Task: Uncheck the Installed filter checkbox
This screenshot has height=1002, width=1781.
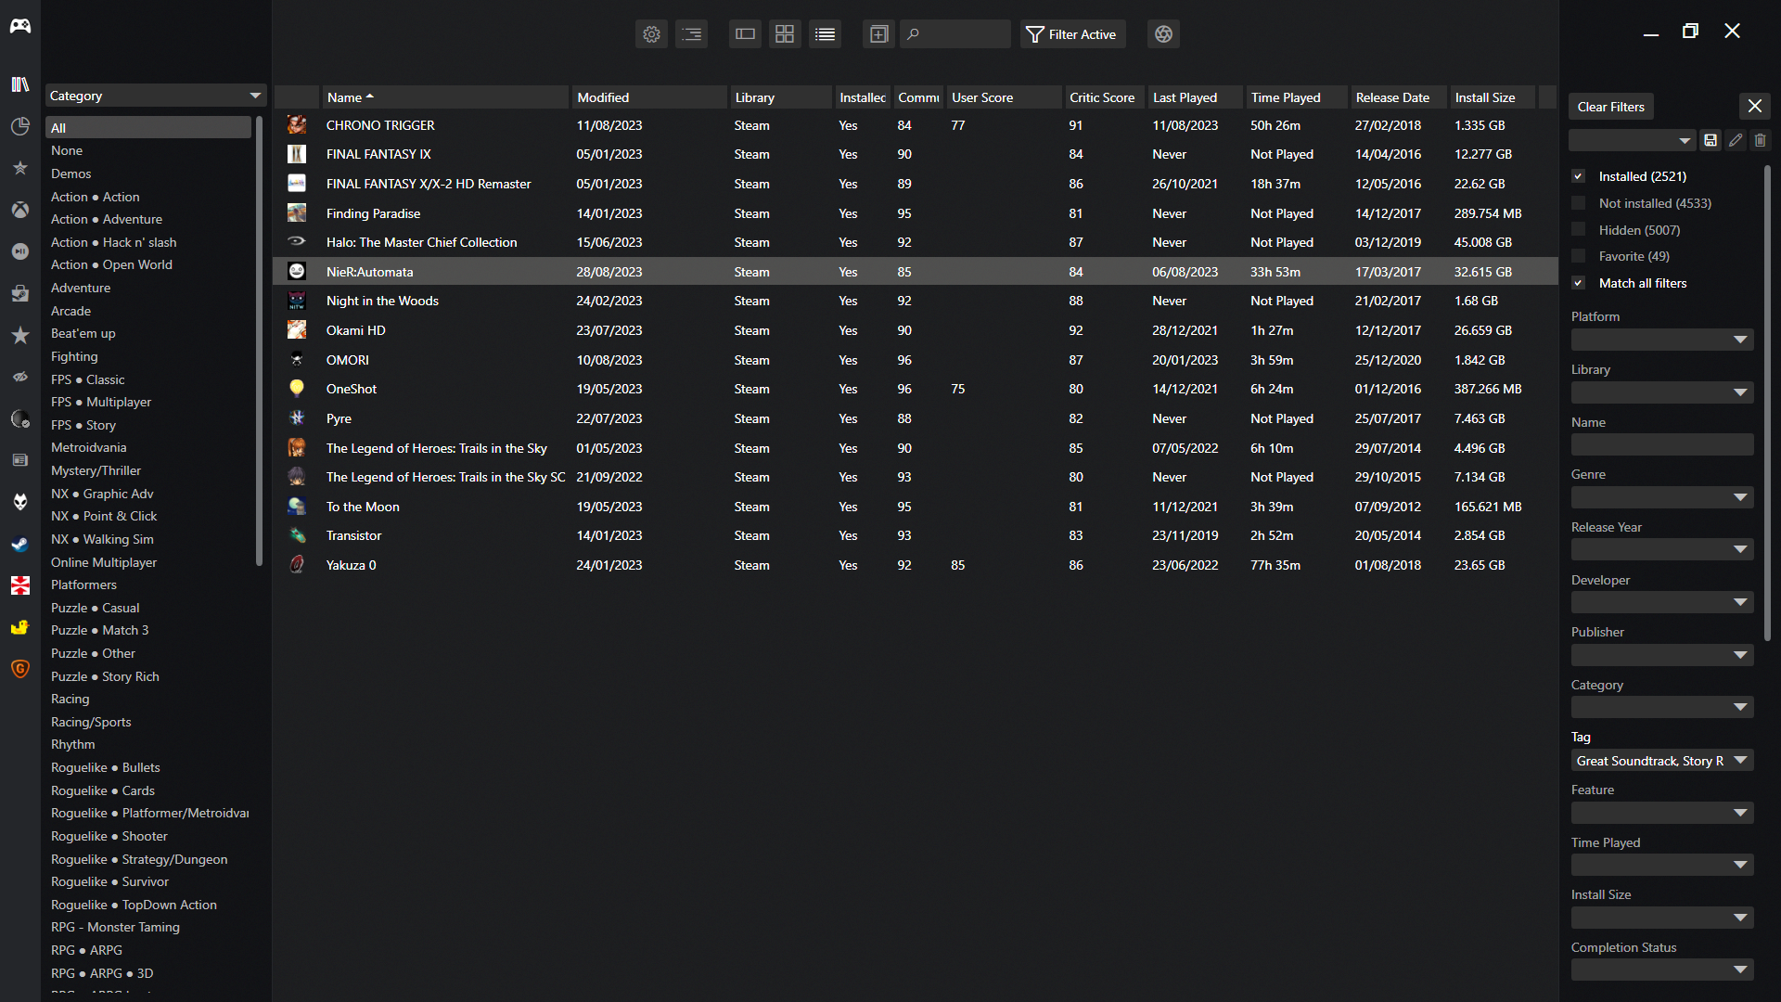Action: pos(1579,176)
